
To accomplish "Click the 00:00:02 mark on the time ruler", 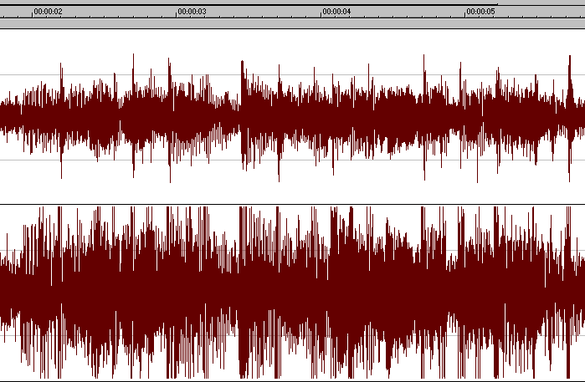I will [x=48, y=12].
